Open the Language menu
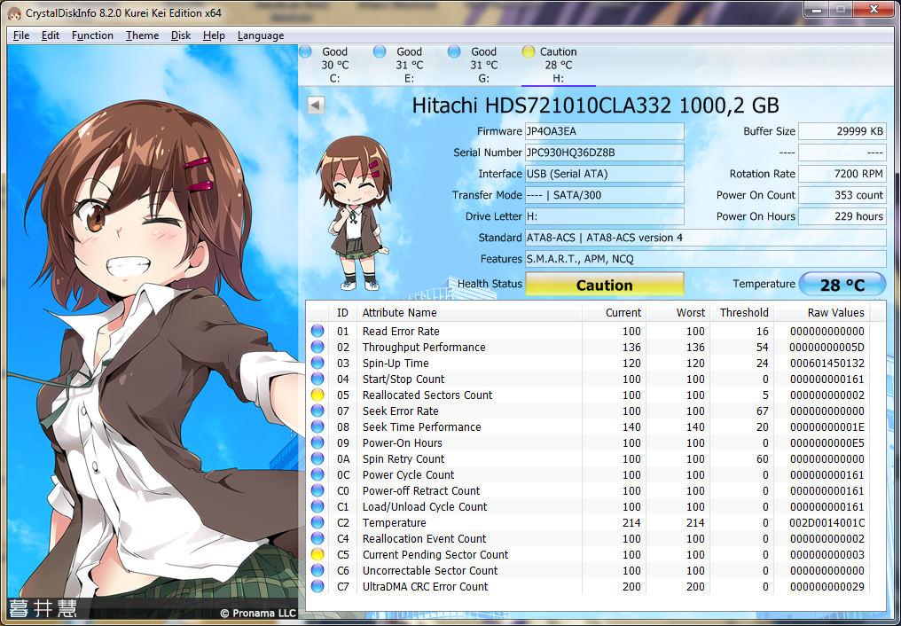Screen dimensions: 901x626 (x=260, y=35)
